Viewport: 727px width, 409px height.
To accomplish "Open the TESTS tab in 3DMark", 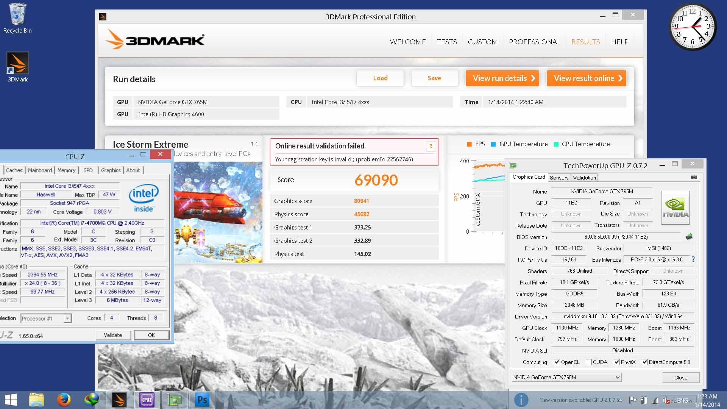I will coord(447,42).
